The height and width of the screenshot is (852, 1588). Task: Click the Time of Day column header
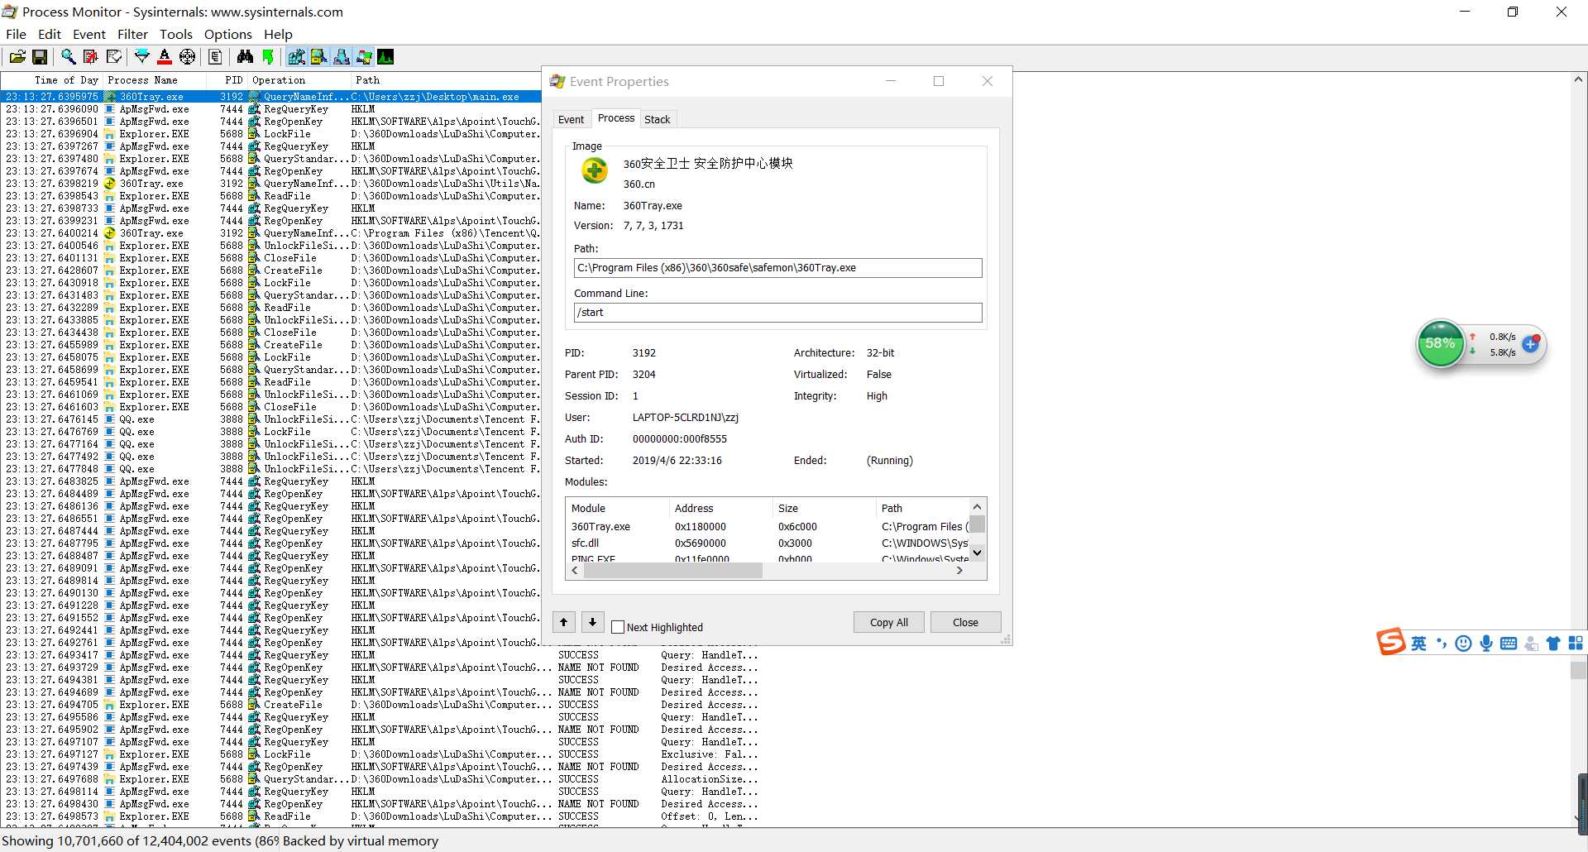pos(51,80)
